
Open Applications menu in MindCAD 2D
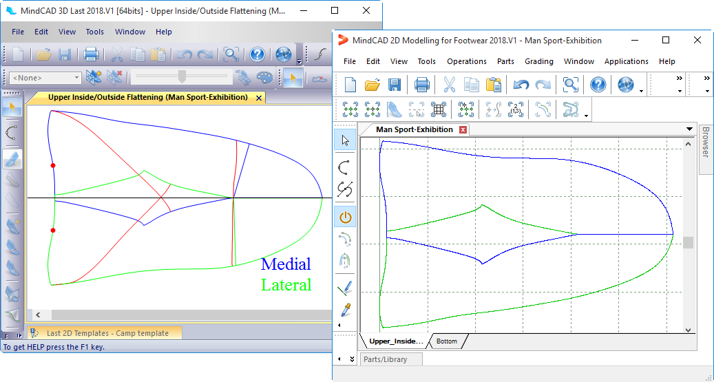pyautogui.click(x=626, y=61)
